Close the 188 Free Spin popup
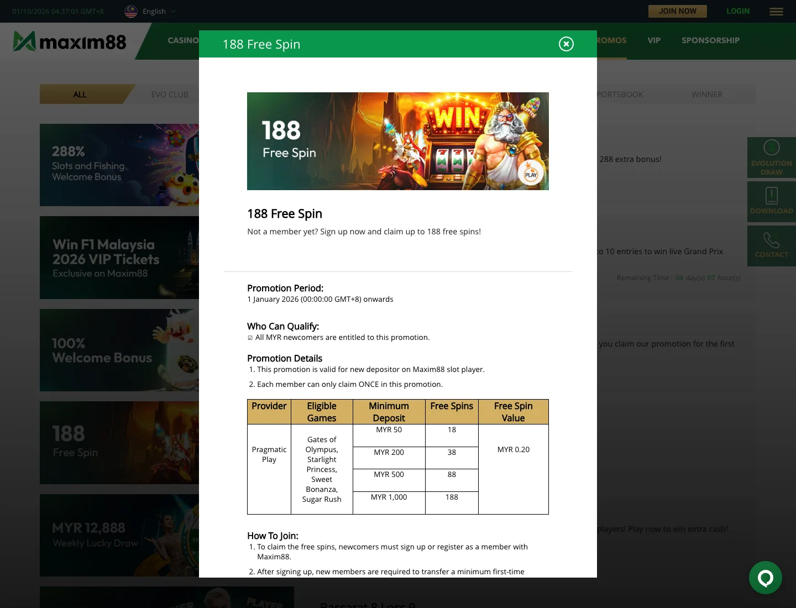Viewport: 796px width, 608px height. [x=566, y=44]
